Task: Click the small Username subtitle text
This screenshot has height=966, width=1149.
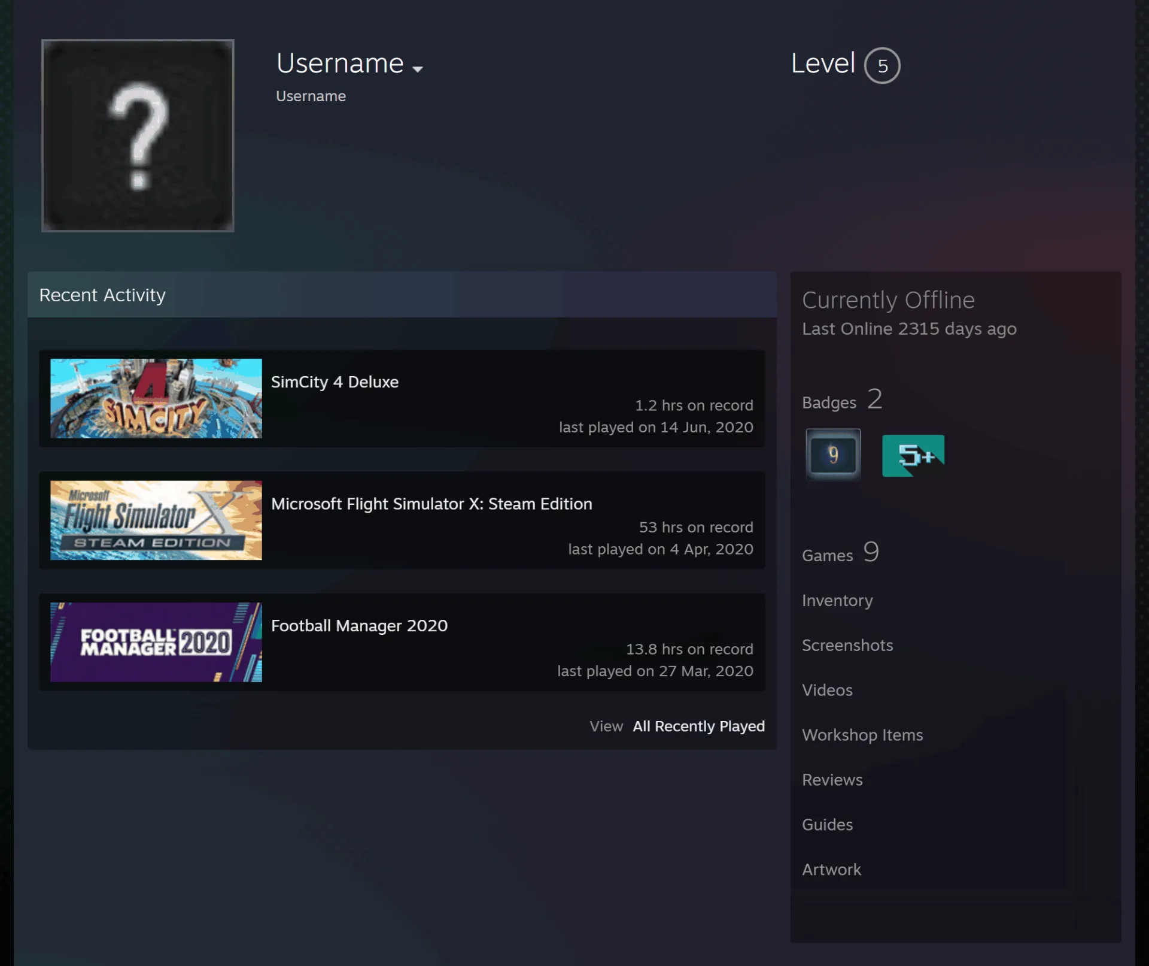Action: [311, 96]
